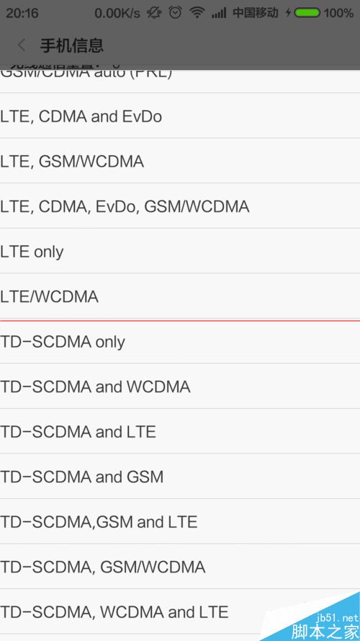The height and width of the screenshot is (641, 360).
Task: Select TD-SCDMA, WCDMA and LTE option
Action: pyautogui.click(x=180, y=611)
